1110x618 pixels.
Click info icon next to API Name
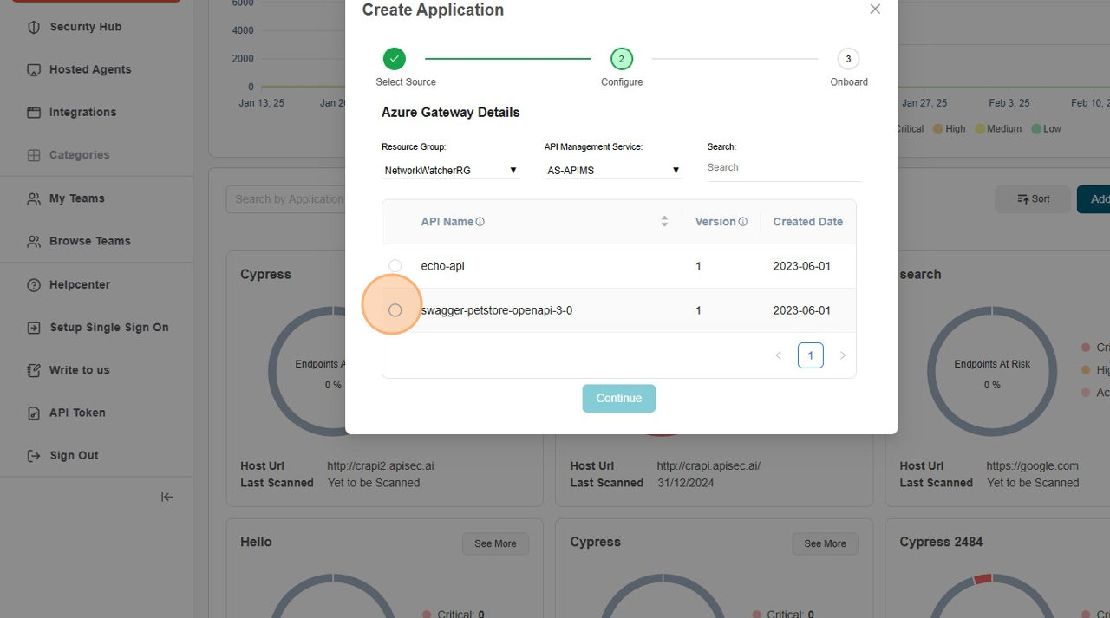[x=480, y=222]
